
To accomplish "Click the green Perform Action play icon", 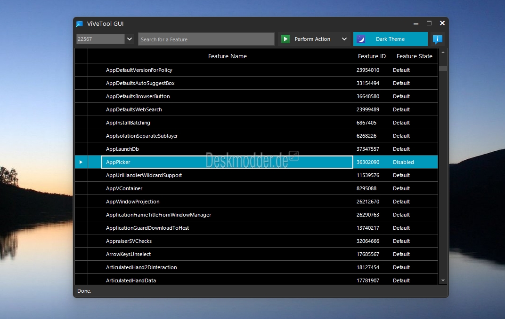I will (x=285, y=39).
